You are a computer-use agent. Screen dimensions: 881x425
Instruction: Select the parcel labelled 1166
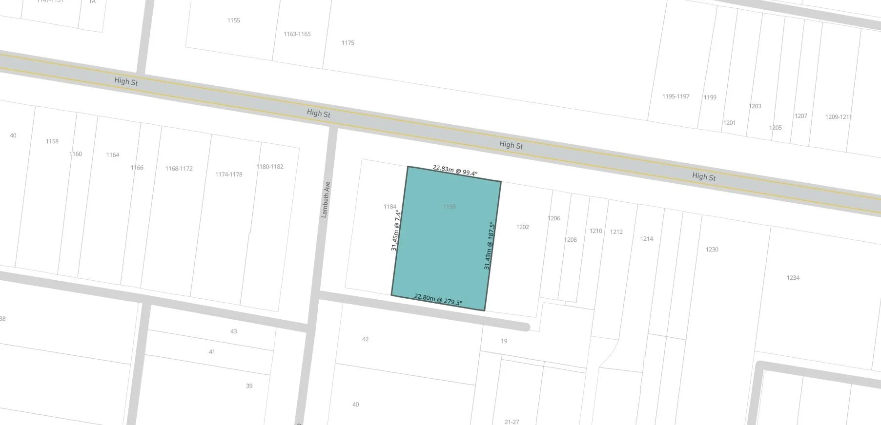click(137, 168)
